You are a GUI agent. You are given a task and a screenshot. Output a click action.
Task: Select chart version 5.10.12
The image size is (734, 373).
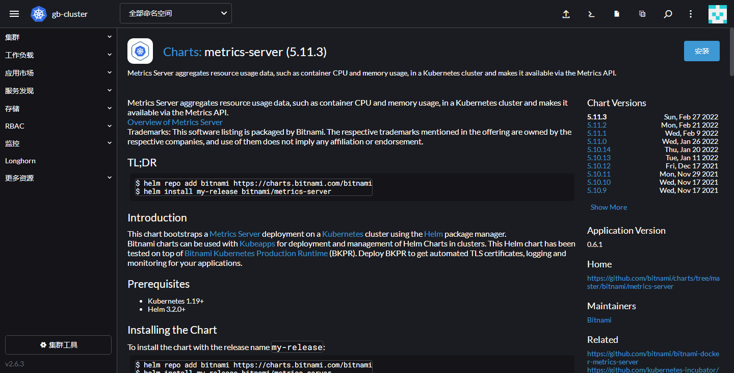[599, 166]
